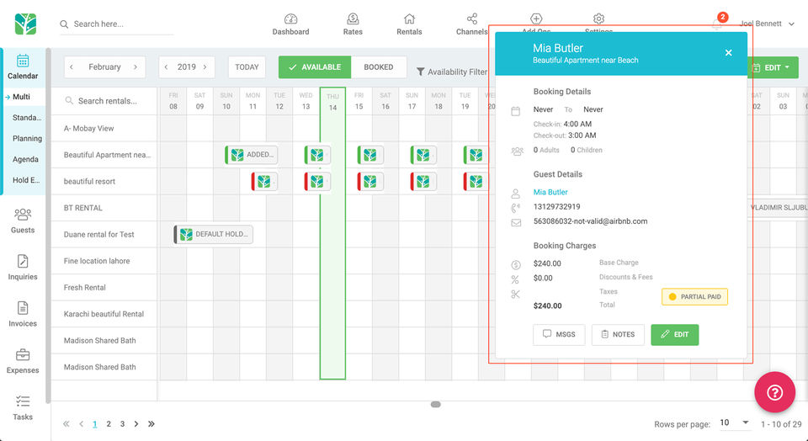Select the Planning calendar view

click(27, 139)
